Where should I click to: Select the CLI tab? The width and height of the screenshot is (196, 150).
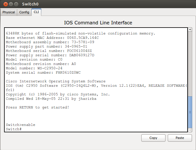point(36,12)
